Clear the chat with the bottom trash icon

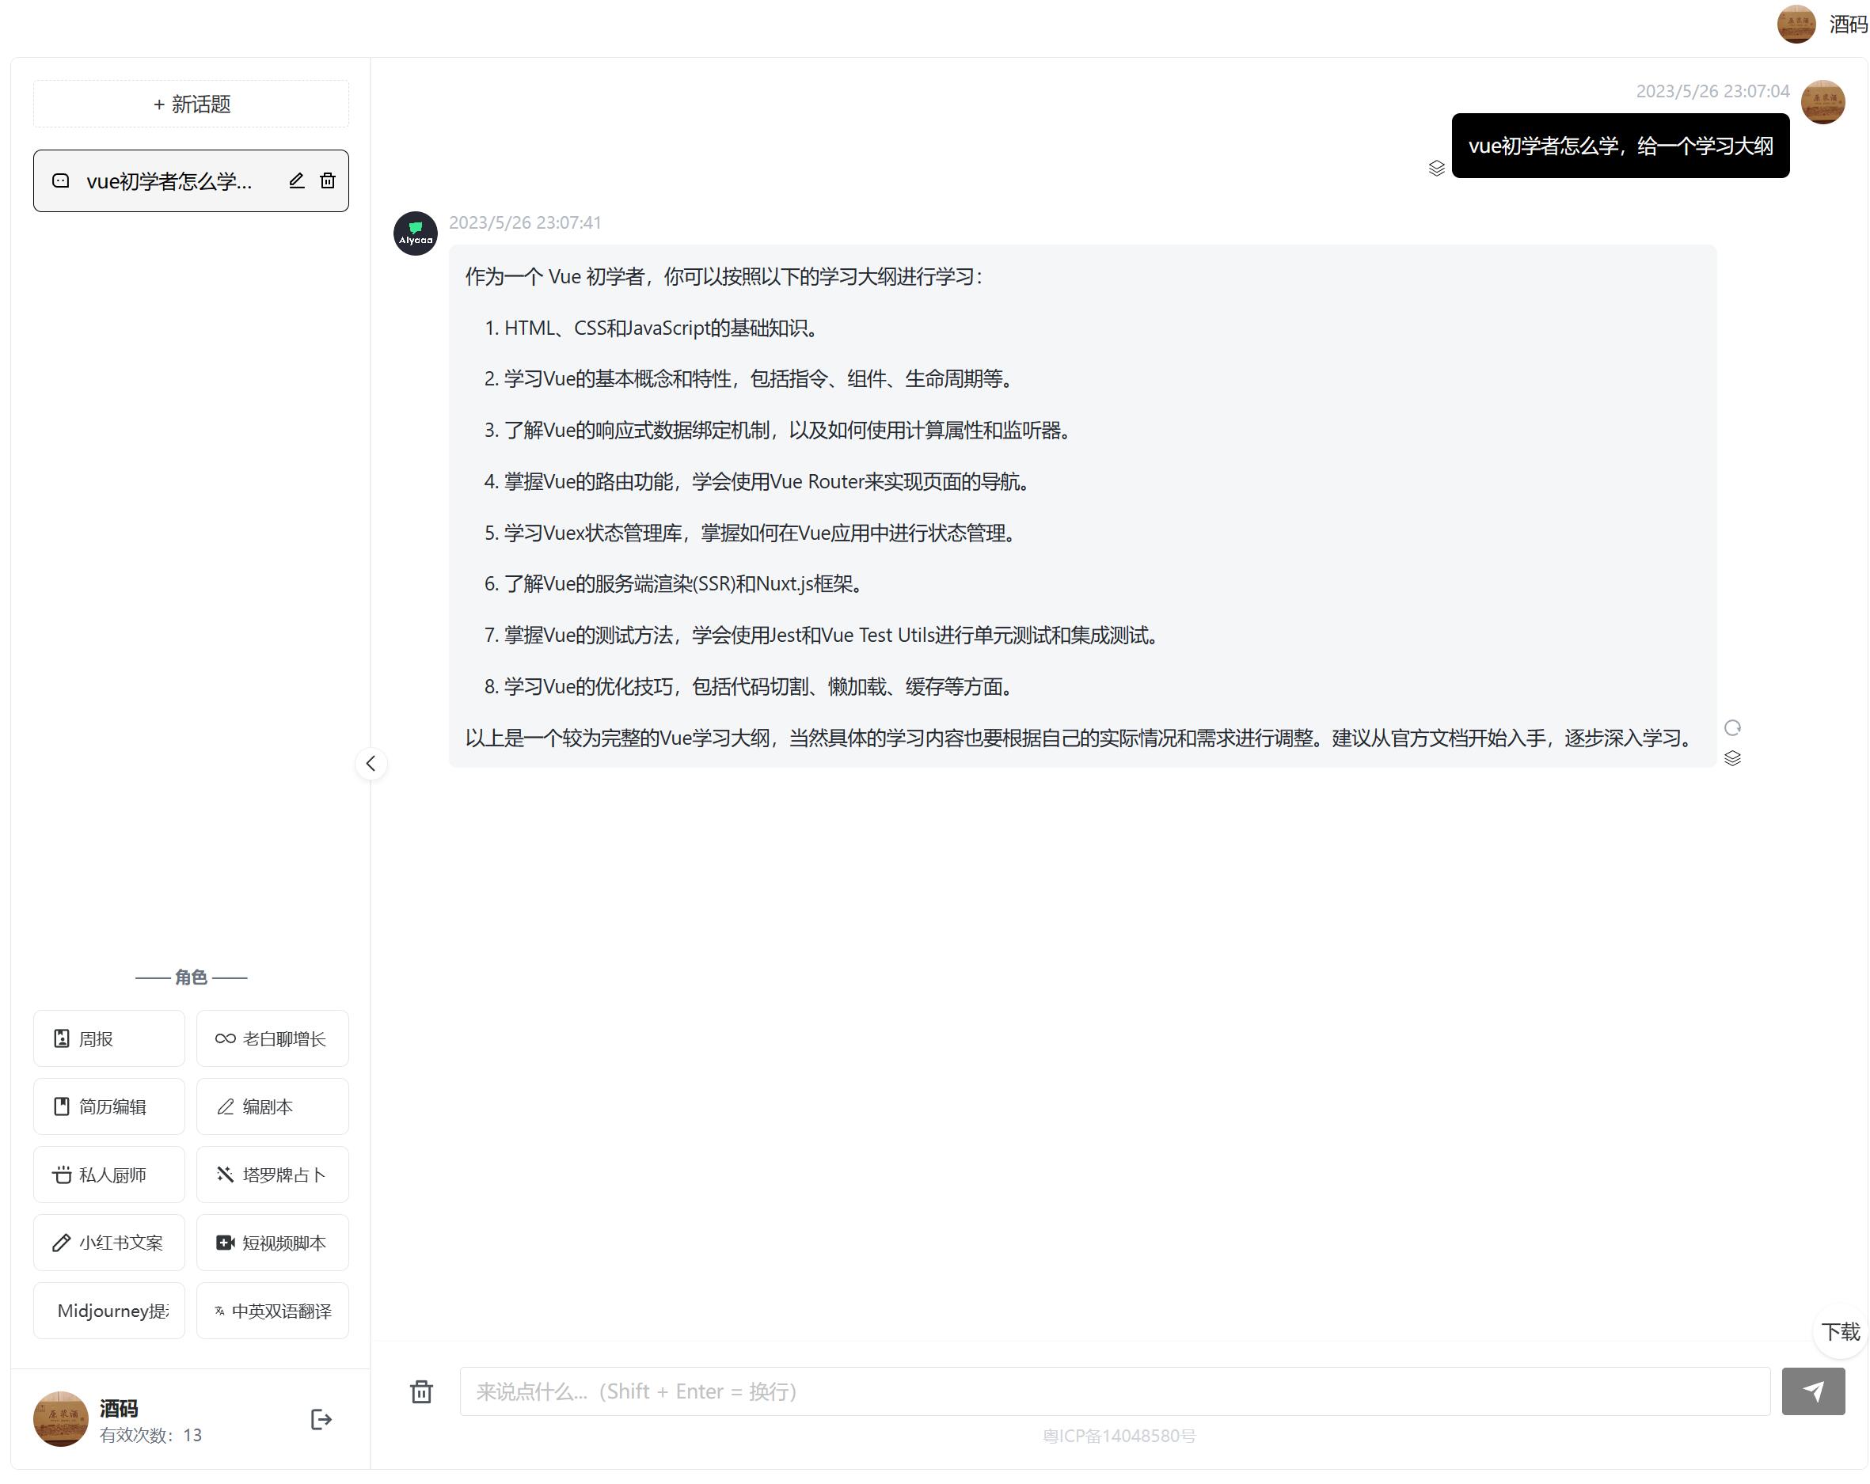(421, 1391)
